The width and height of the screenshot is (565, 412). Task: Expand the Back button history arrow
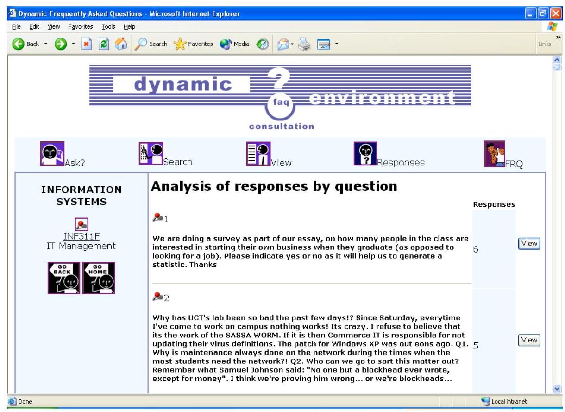pos(46,44)
